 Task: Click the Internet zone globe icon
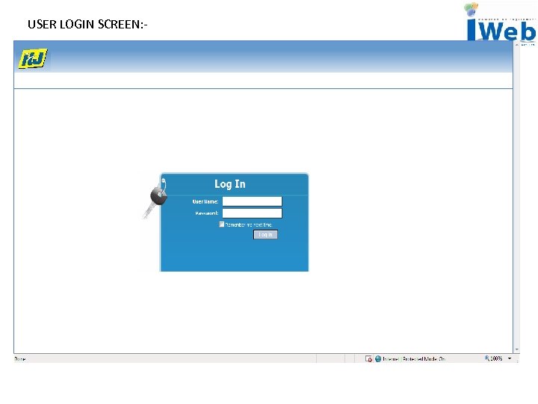tap(378, 359)
